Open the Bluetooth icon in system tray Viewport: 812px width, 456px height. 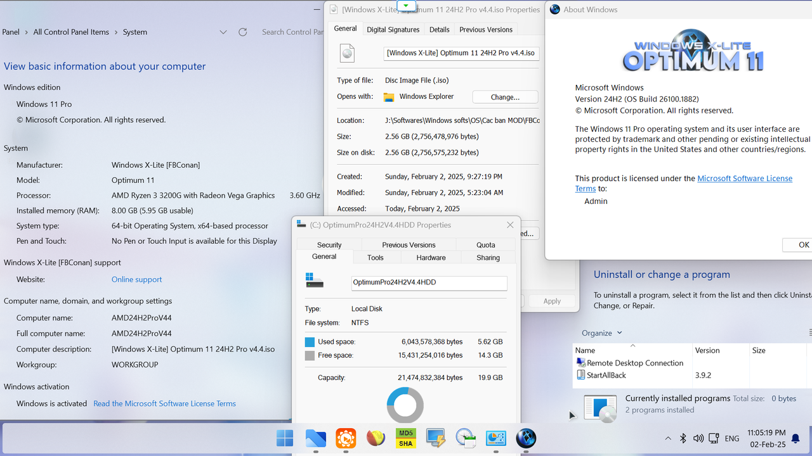pos(683,438)
